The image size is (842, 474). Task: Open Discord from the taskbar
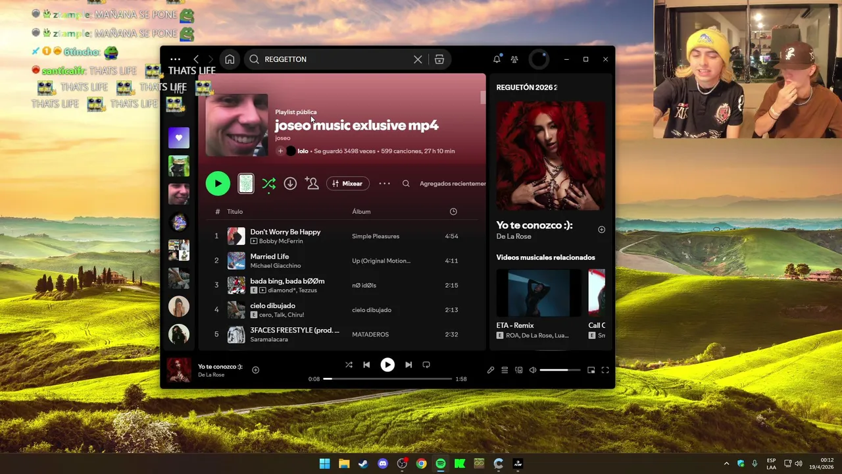(x=383, y=463)
